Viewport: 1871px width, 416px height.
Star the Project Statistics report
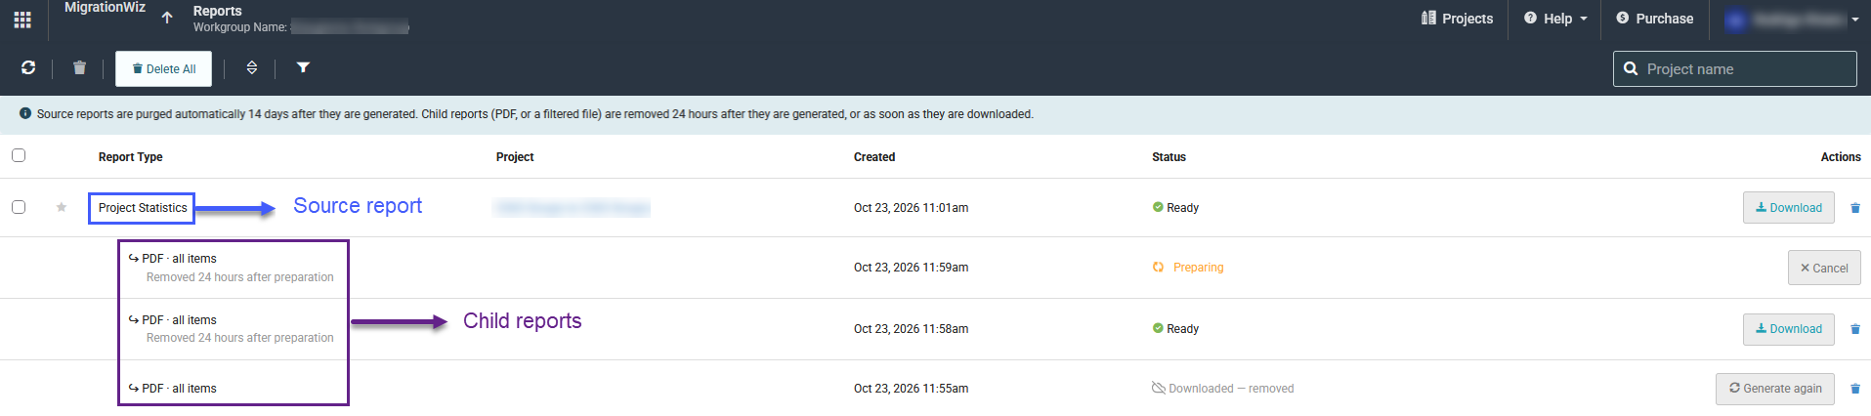(x=62, y=207)
